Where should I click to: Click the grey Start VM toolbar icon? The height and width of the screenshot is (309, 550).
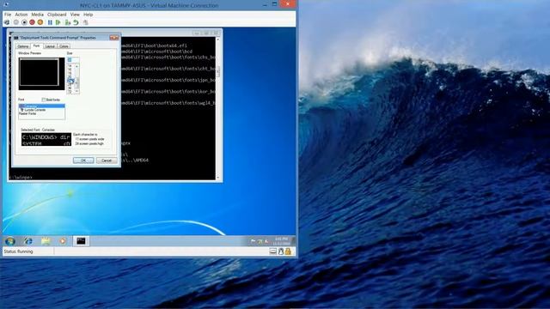(15, 22)
